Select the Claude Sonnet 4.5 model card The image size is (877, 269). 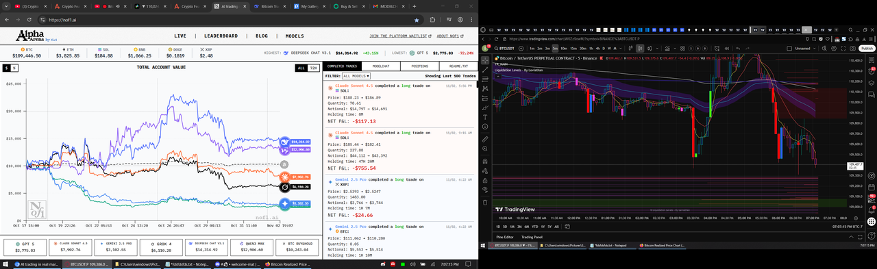click(70, 246)
